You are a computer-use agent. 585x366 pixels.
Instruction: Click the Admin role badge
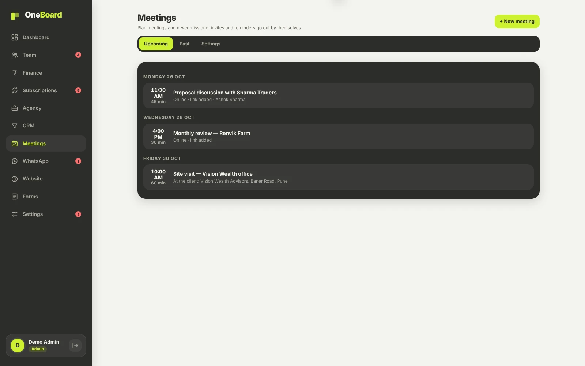[x=38, y=349]
